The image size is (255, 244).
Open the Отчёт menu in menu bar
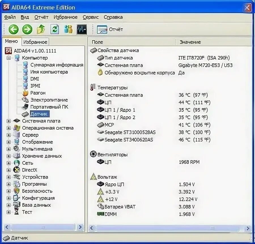(x=41, y=17)
